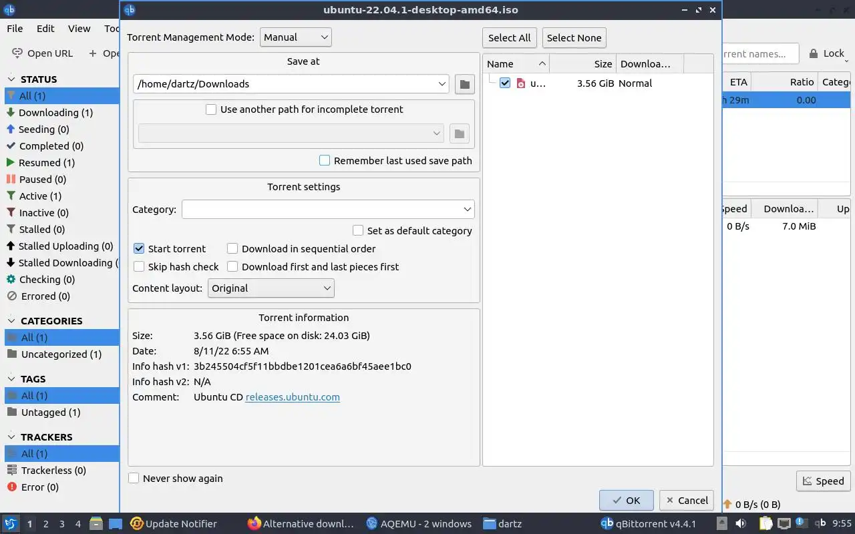Click the Download Priority column header

(650, 64)
